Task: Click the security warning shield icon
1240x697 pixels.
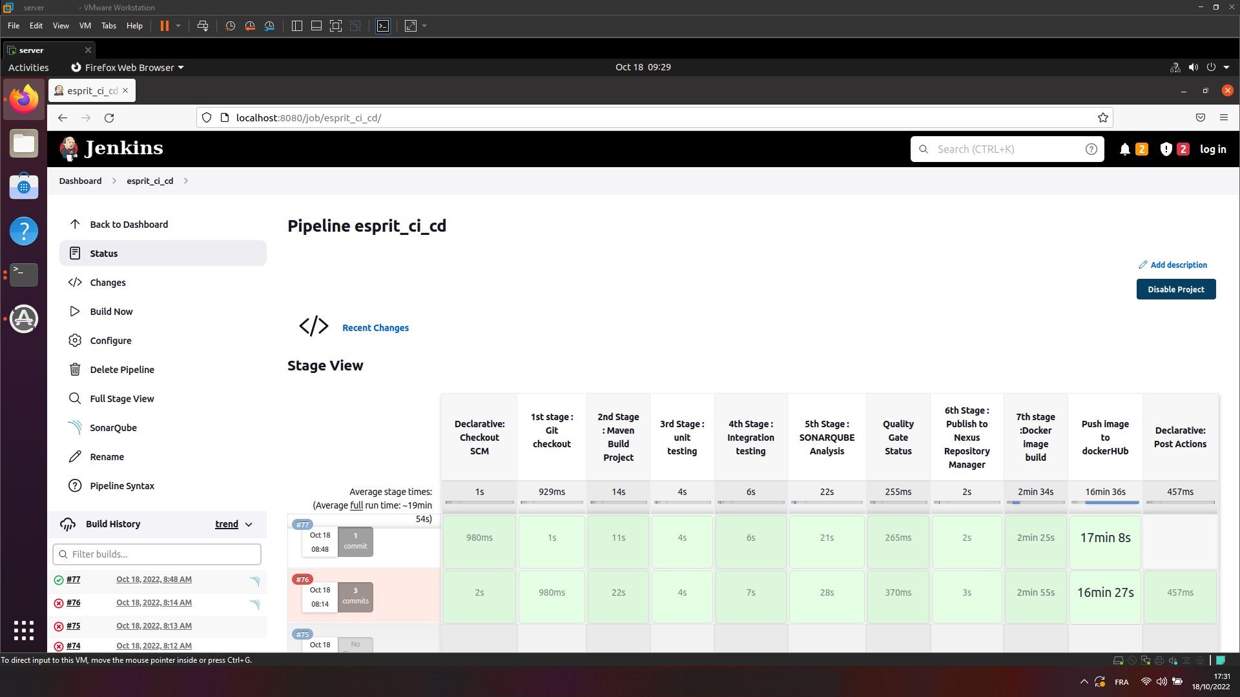Action: (1166, 149)
